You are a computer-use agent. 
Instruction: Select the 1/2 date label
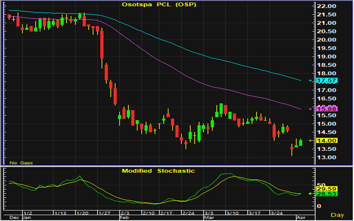click(28, 213)
